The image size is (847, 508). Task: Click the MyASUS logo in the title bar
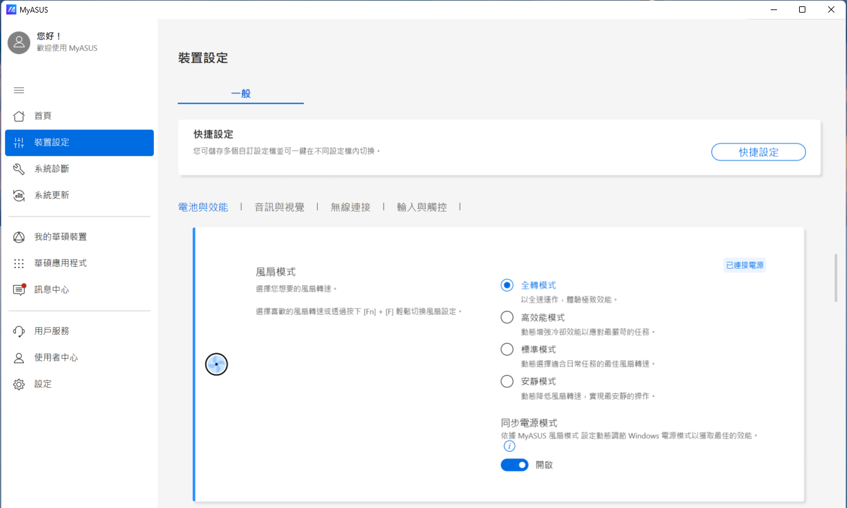tap(11, 9)
